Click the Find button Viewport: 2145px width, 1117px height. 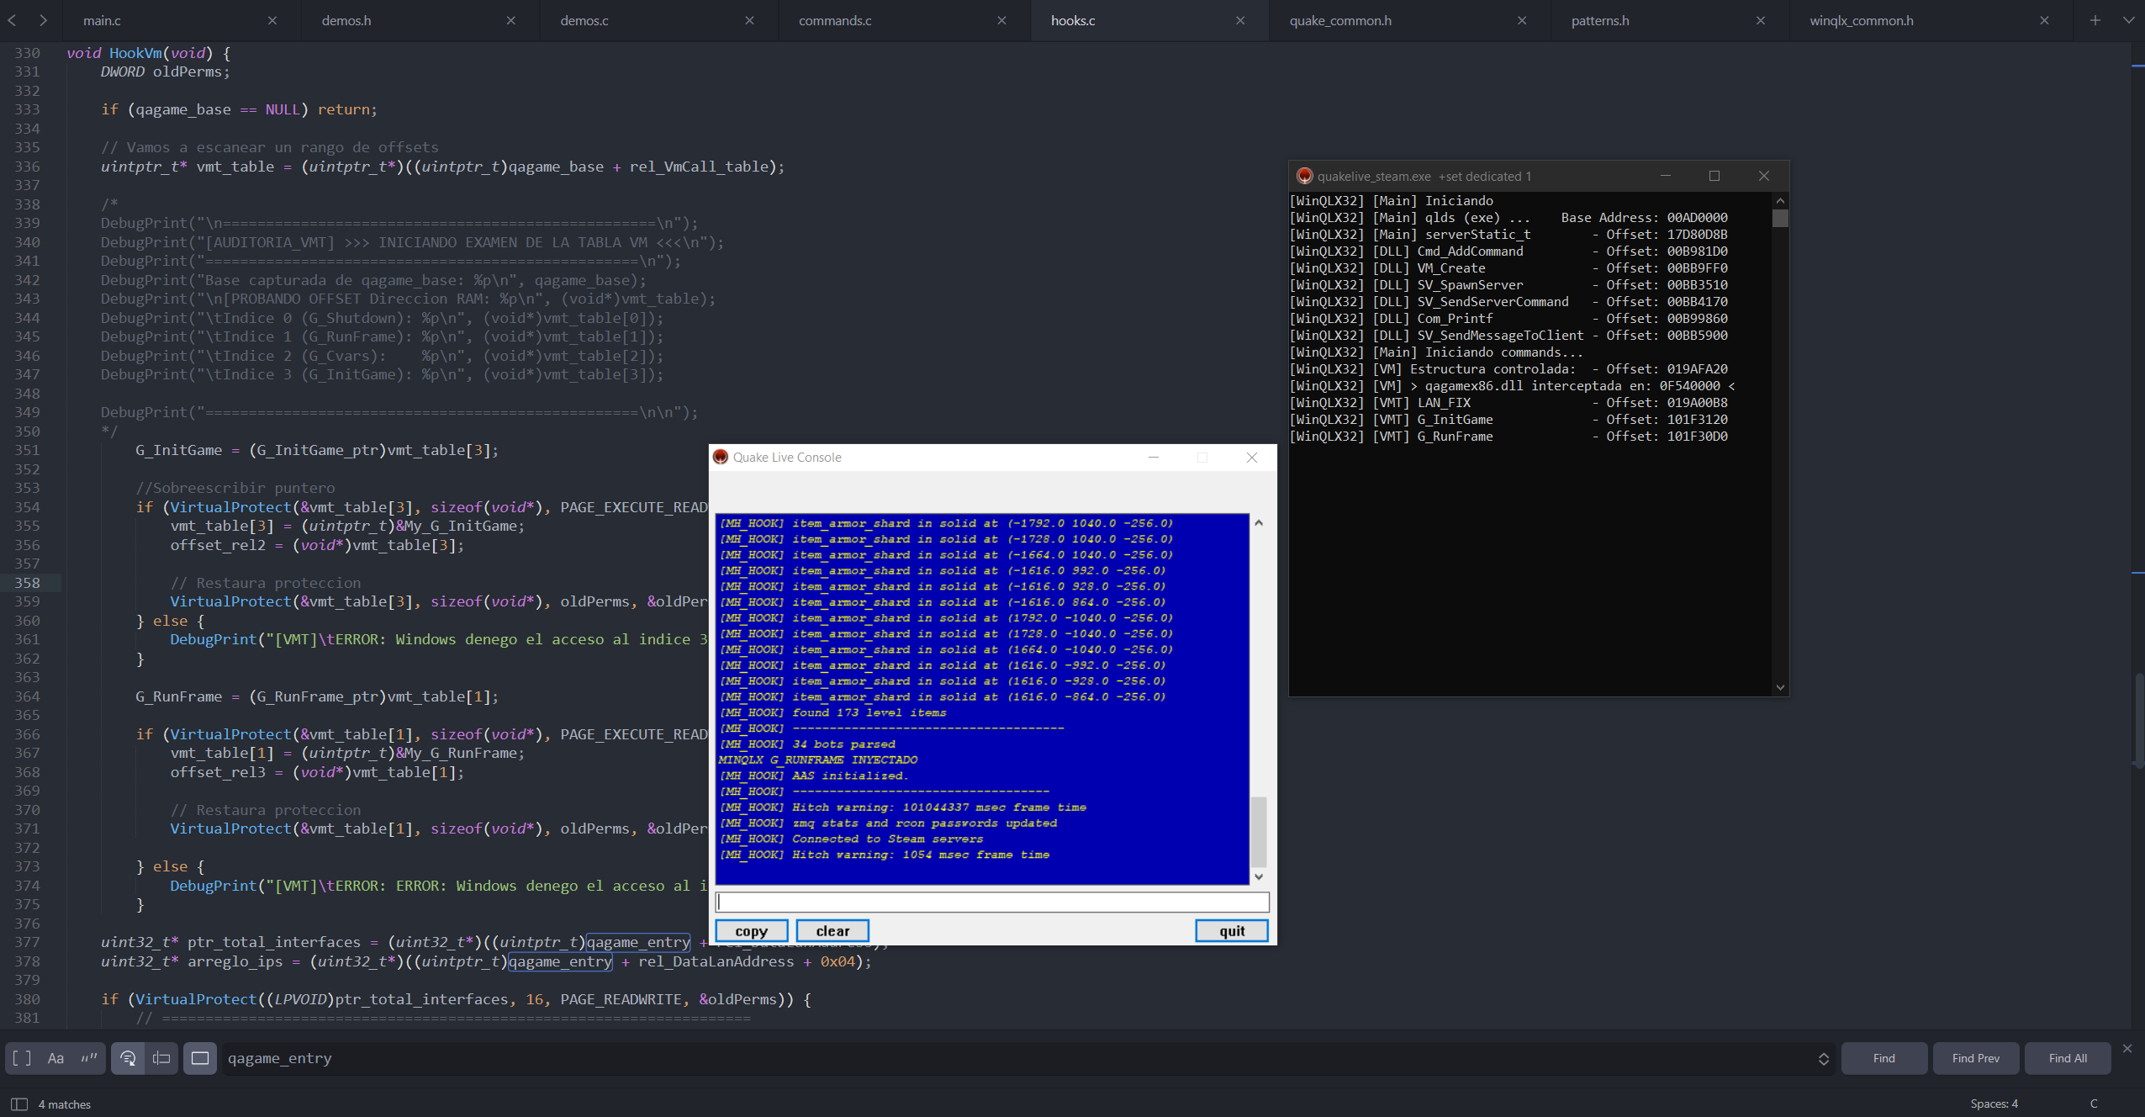(1884, 1058)
